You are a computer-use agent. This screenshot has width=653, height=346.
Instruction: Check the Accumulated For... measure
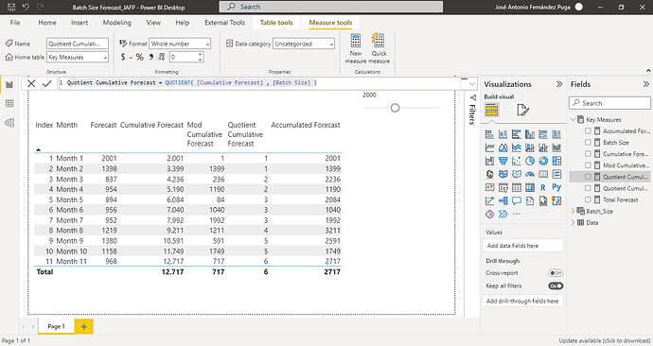(x=588, y=130)
